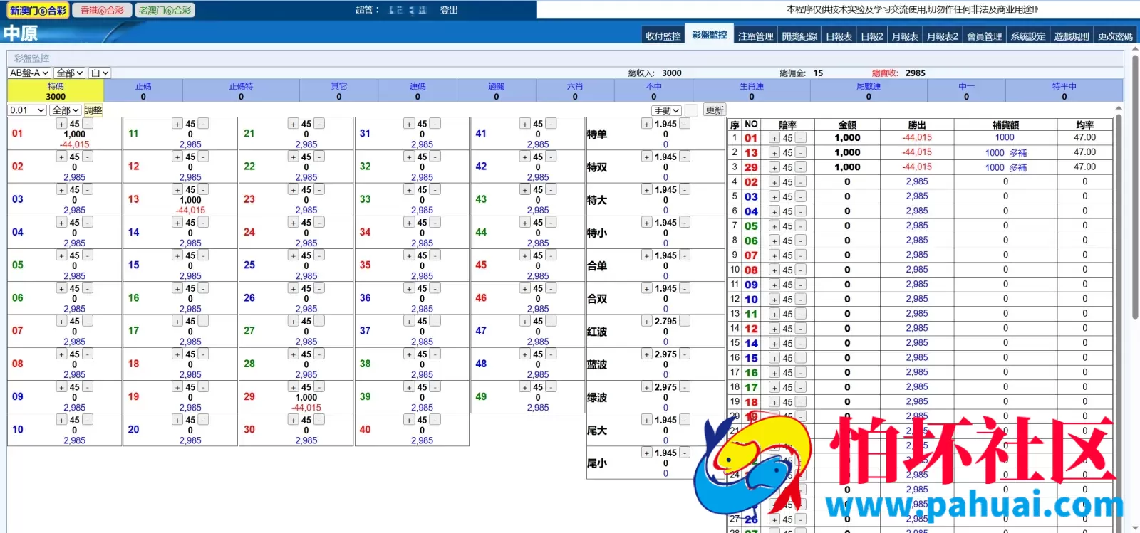Click plus button for 尾大 row
The width and height of the screenshot is (1140, 533).
tap(647, 420)
